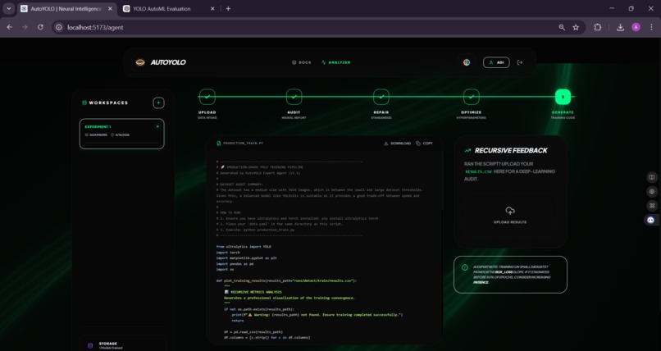Reload the current page
The width and height of the screenshot is (661, 351).
coord(40,27)
